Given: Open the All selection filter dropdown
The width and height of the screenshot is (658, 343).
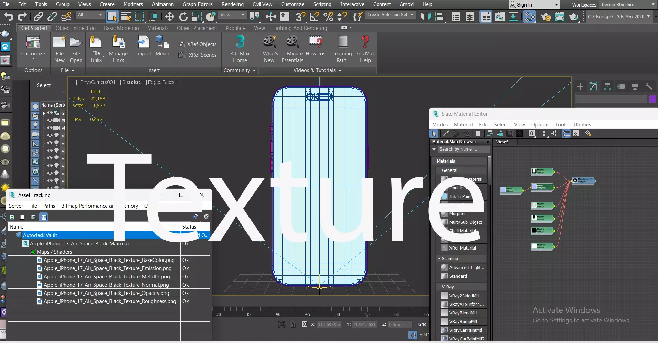Looking at the screenshot, I should click(90, 15).
